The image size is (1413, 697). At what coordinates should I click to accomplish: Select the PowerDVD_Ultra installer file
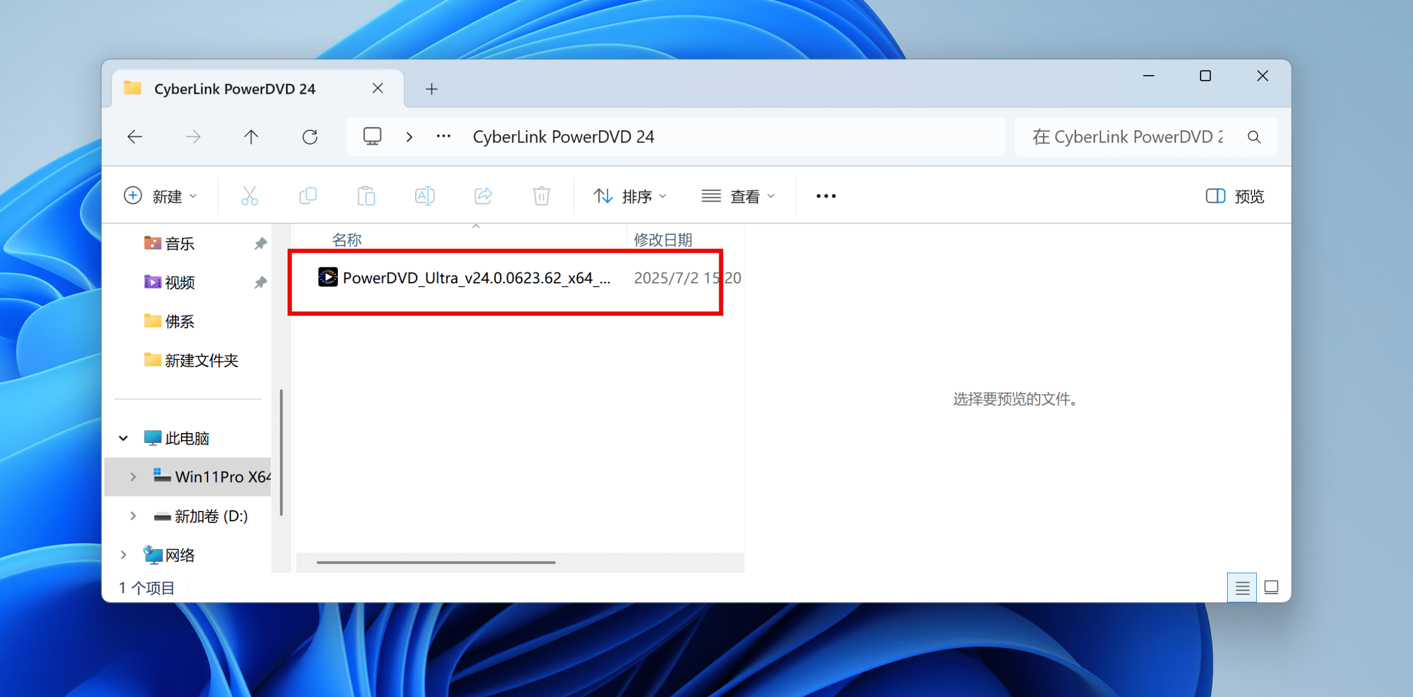(476, 278)
